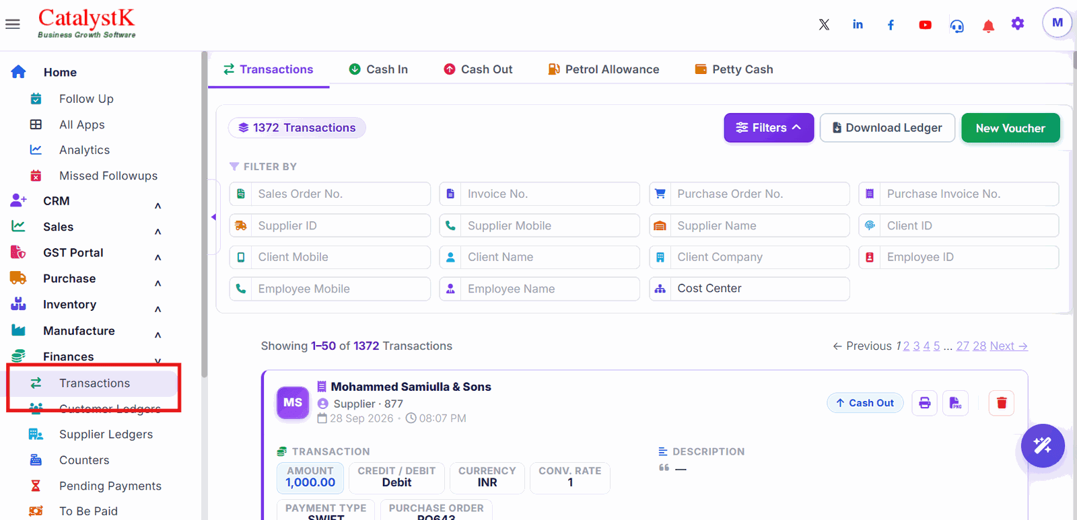Viewport: 1077px width, 520px height.
Task: Delete the Mohammed Samiulla transaction via trash icon
Action: coord(1001,403)
